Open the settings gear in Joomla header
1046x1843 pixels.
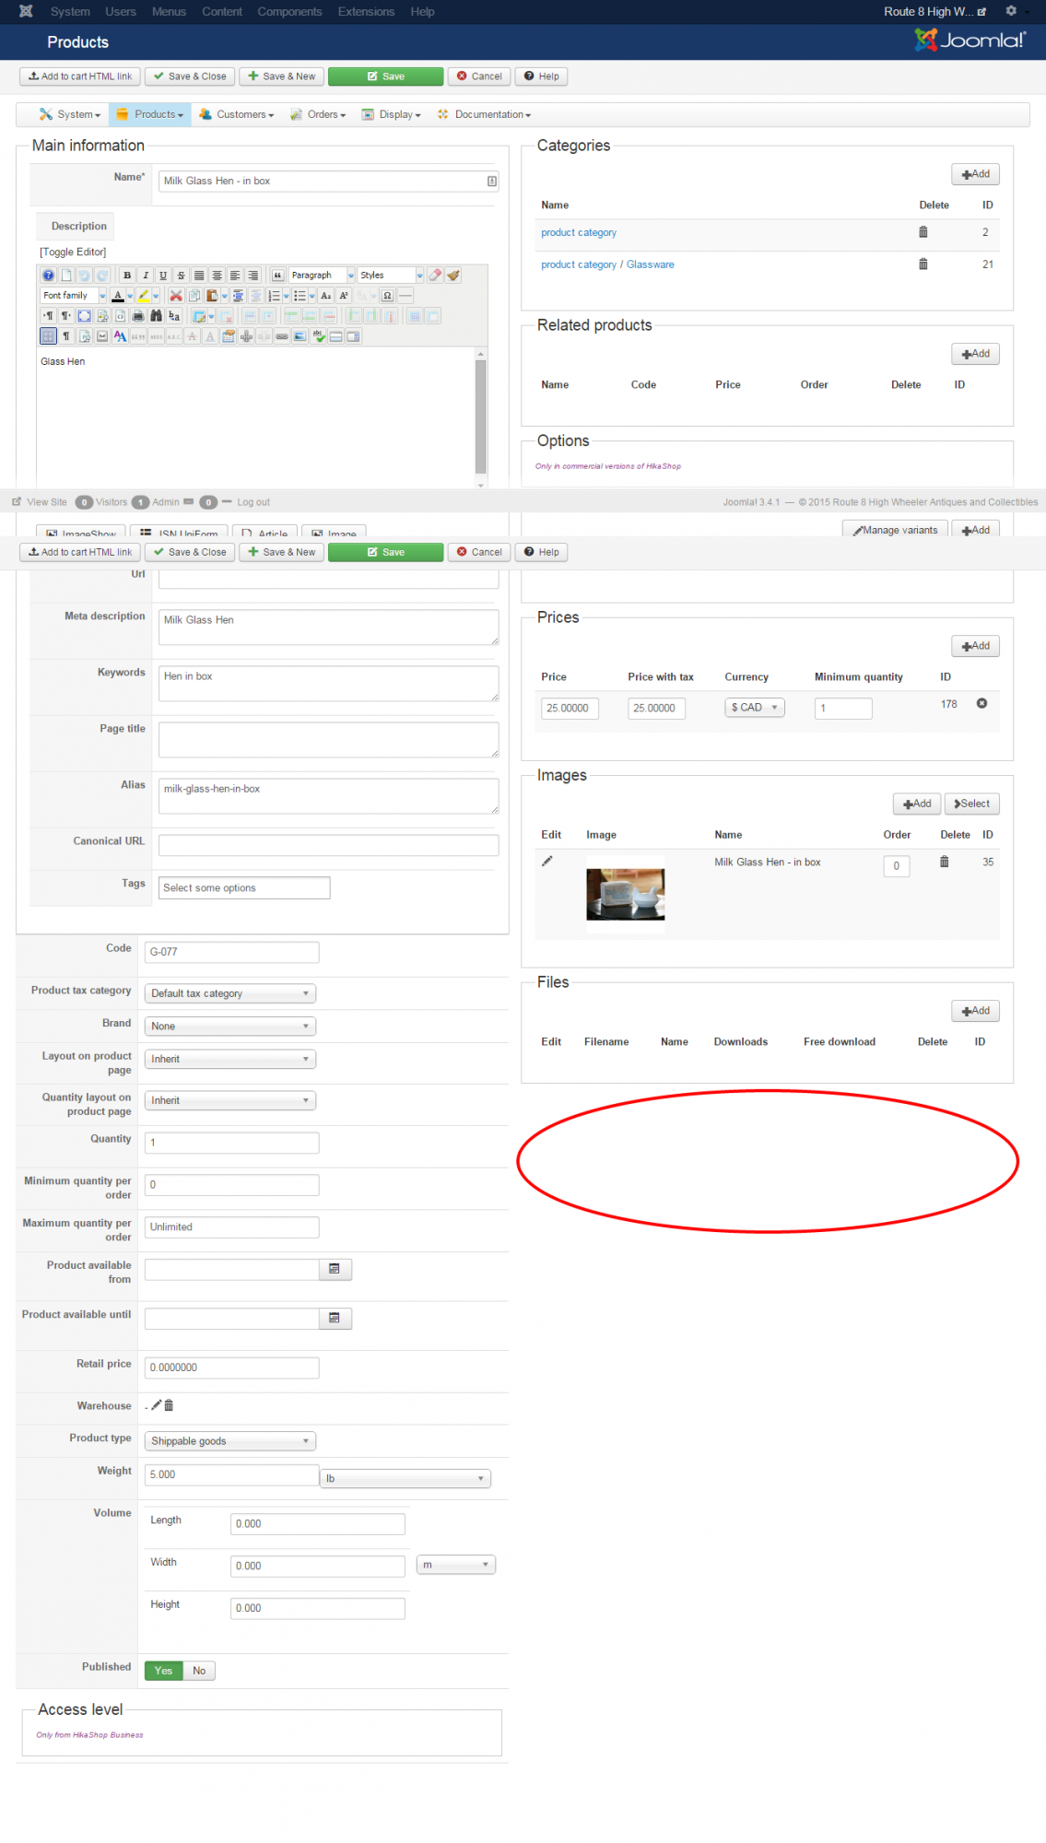point(1011,11)
